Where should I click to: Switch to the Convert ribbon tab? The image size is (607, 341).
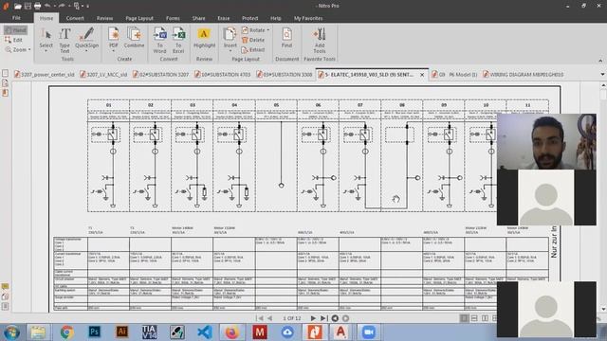point(75,18)
